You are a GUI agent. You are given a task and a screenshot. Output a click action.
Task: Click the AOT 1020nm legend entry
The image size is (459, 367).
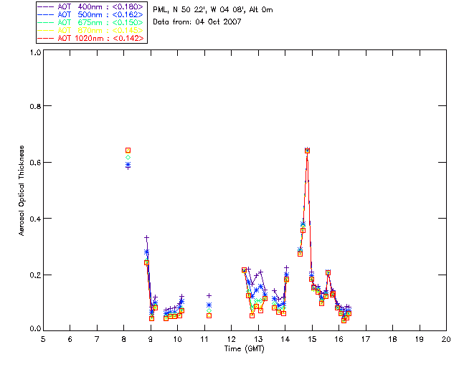91,38
